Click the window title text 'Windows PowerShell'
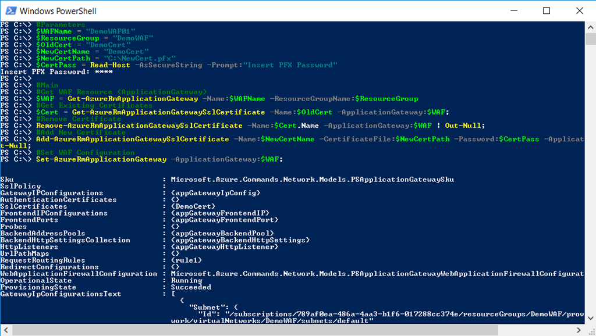Viewport: 596px width, 336px height. click(58, 11)
